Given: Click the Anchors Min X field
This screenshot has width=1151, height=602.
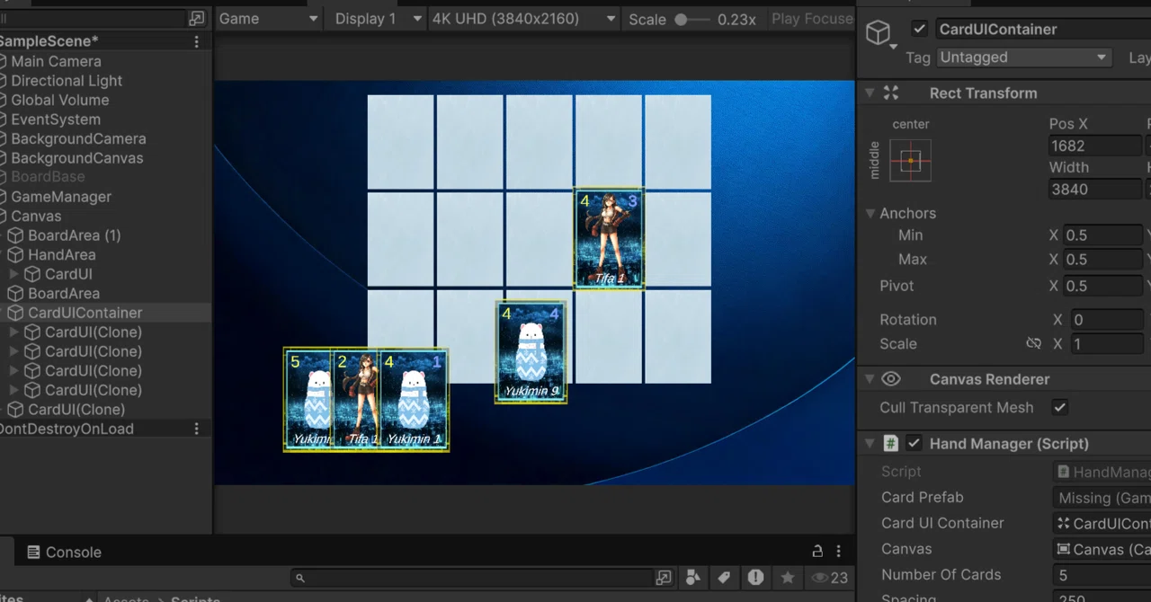Looking at the screenshot, I should pos(1102,235).
